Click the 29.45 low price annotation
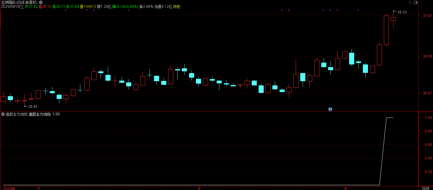The image size is (433, 190). (x=33, y=106)
